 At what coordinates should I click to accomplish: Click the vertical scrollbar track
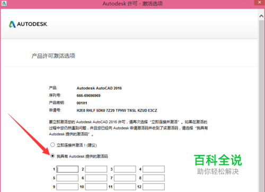pyautogui.click(x=261, y=106)
